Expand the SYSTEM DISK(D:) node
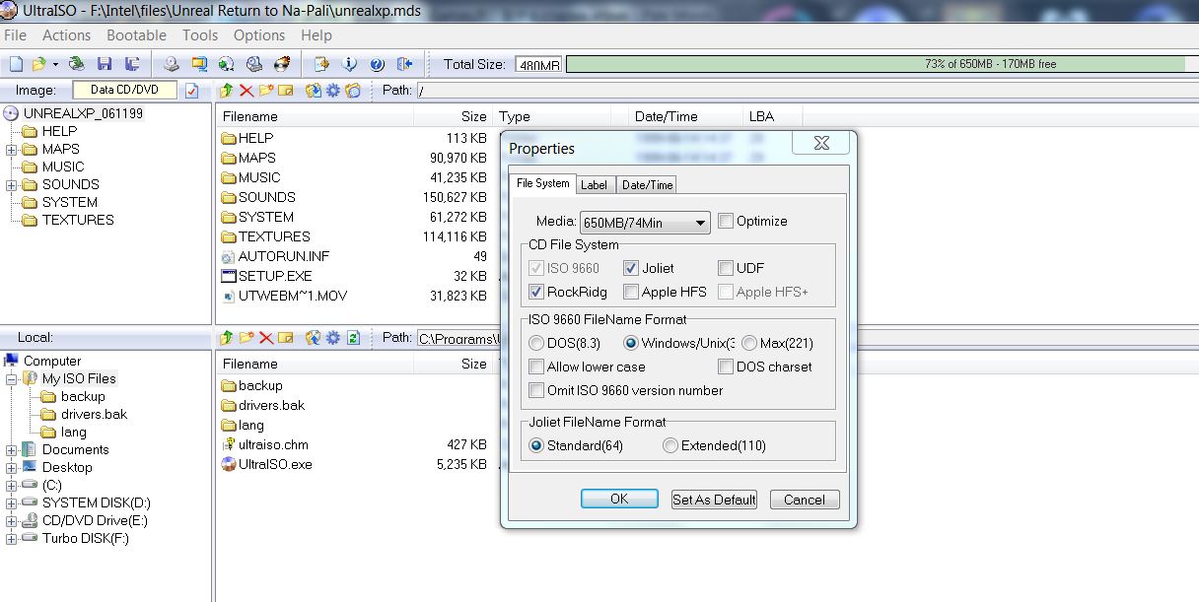The width and height of the screenshot is (1199, 602). pos(11,503)
